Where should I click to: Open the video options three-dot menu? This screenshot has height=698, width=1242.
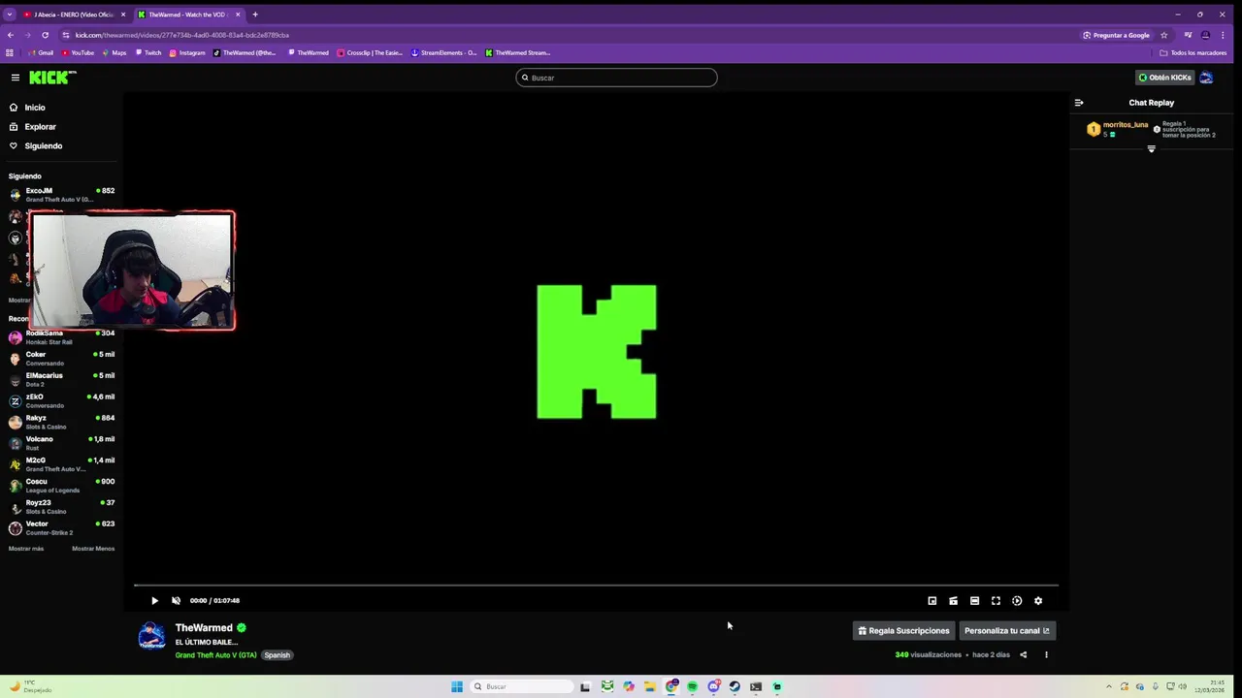tap(1046, 655)
